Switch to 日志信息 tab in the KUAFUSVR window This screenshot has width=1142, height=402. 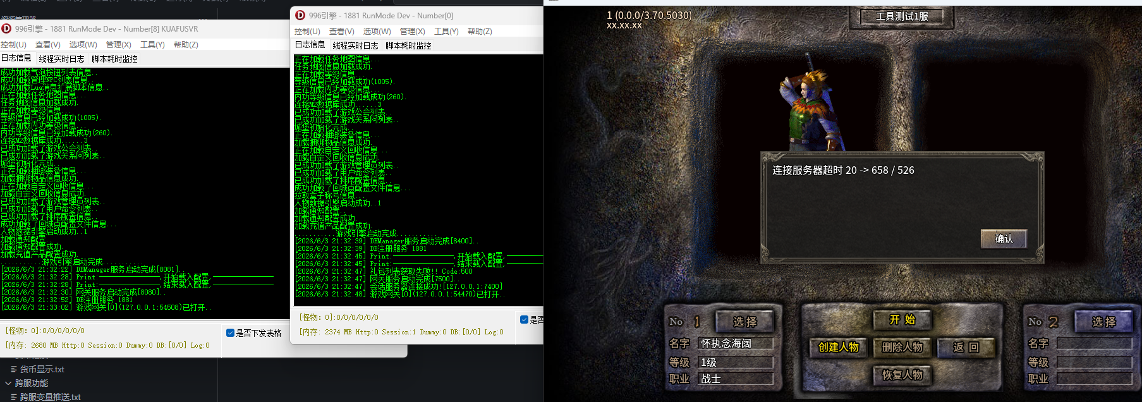click(x=16, y=58)
